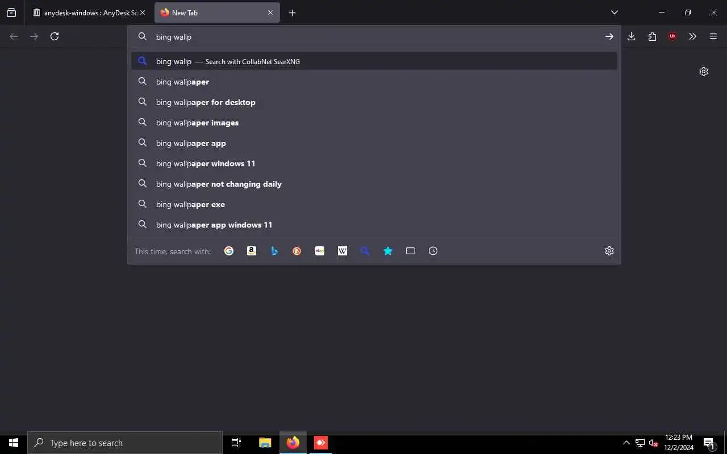Search this time with Amazon

point(252,251)
